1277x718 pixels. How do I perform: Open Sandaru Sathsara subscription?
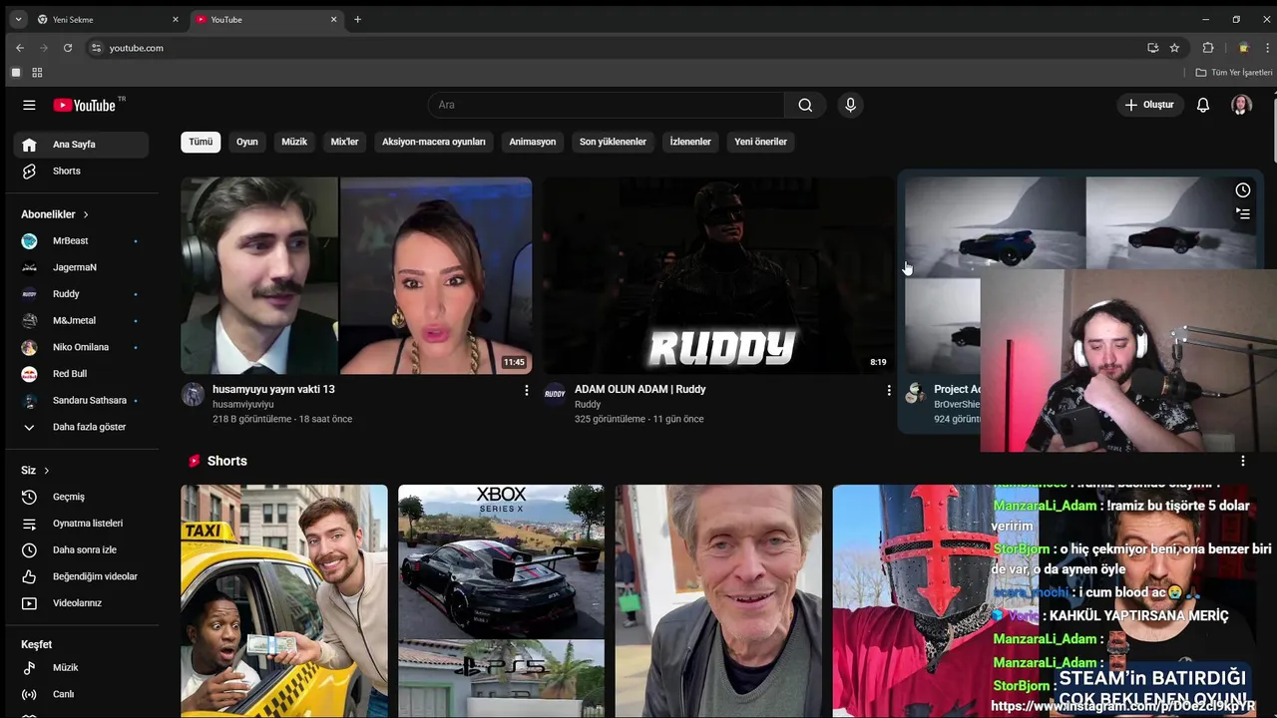82,400
